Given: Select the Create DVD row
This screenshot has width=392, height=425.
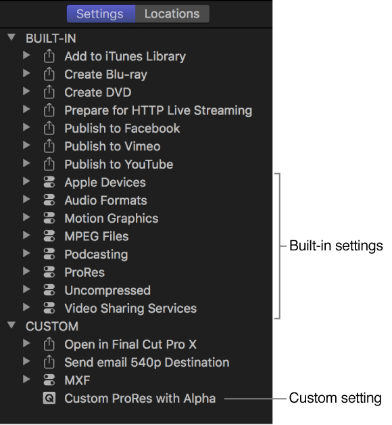Looking at the screenshot, I should point(136,92).
